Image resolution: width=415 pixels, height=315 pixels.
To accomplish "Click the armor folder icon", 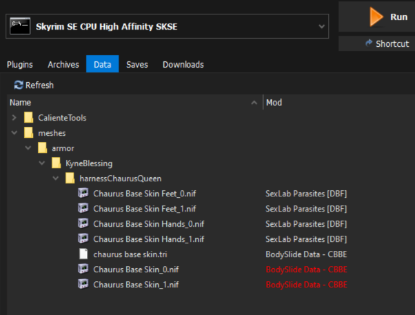I will (42, 148).
